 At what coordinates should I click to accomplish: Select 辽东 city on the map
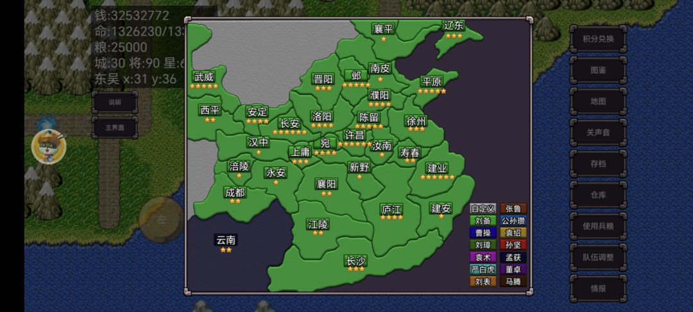coord(454,26)
